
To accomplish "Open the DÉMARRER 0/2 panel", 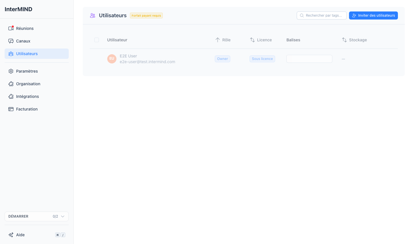I will 37,216.
